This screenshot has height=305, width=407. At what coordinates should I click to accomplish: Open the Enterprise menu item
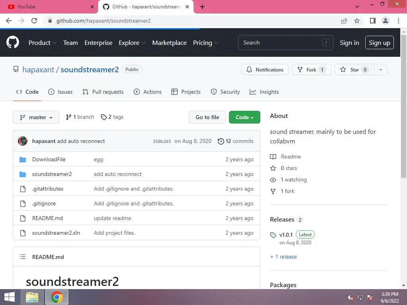(99, 43)
